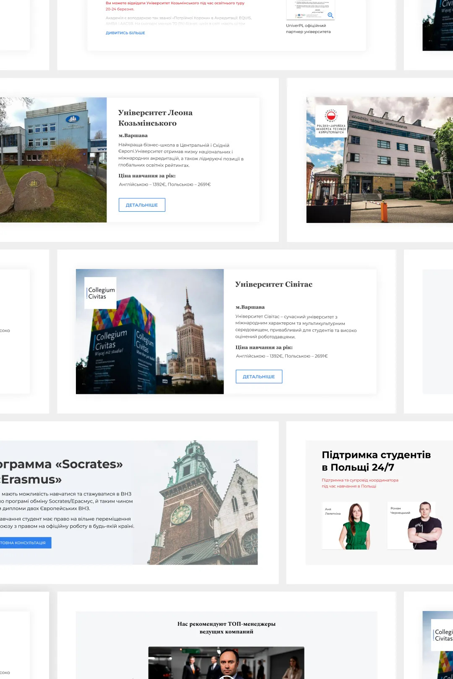Viewport: 453px width, 679px height.
Task: Open the Collegium Civitas photo with tower
Action: tap(150, 331)
